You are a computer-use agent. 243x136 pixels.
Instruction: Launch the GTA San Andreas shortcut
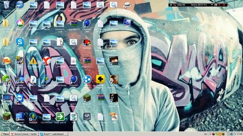[x=114, y=79]
